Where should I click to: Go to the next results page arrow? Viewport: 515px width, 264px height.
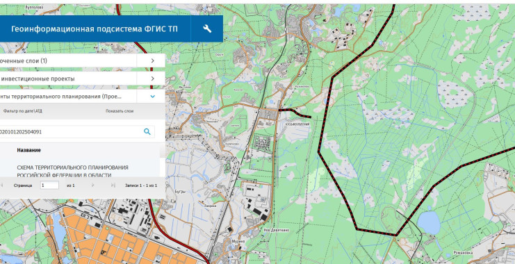92,185
